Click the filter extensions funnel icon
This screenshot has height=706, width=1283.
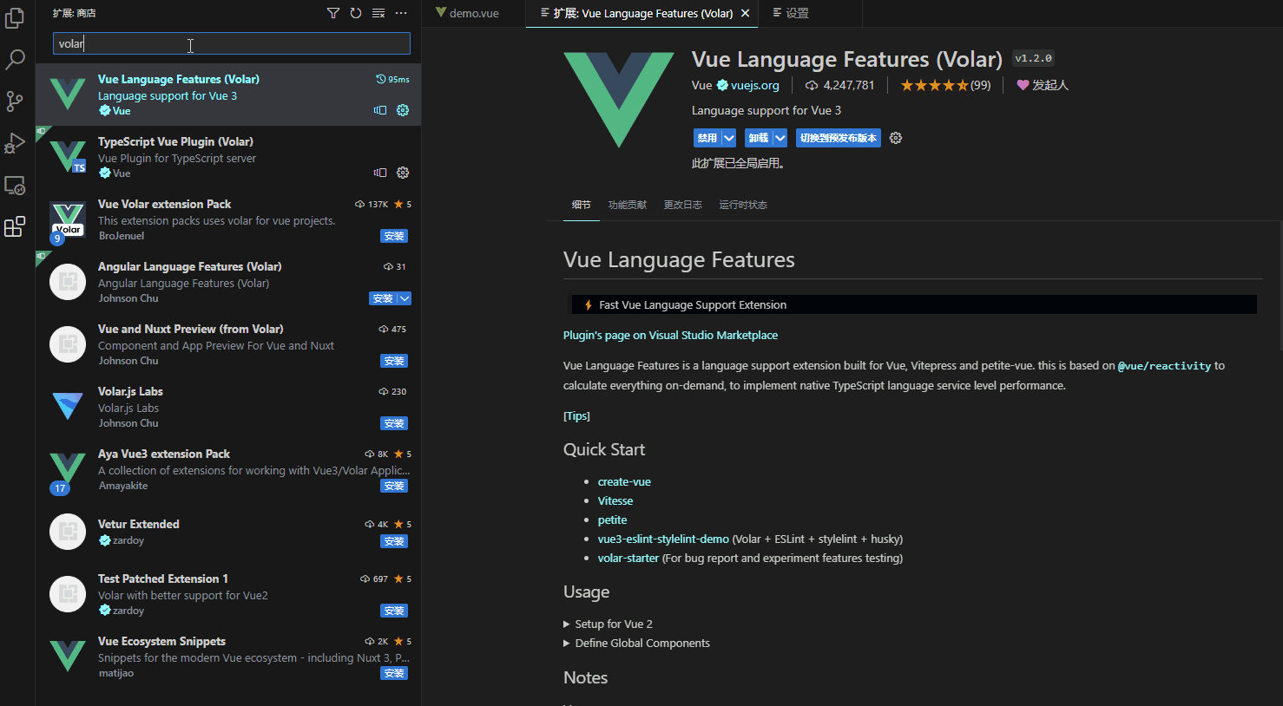333,13
